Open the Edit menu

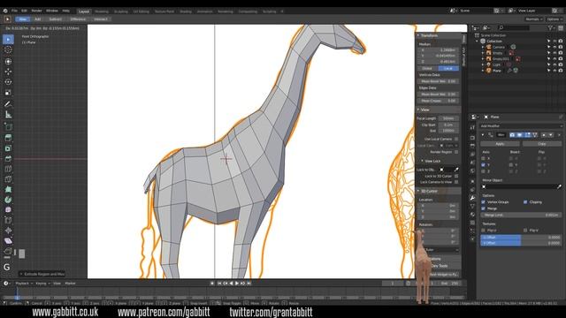pos(24,11)
